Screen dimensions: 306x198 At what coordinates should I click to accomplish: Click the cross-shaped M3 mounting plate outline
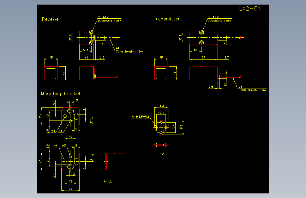tap(161, 128)
